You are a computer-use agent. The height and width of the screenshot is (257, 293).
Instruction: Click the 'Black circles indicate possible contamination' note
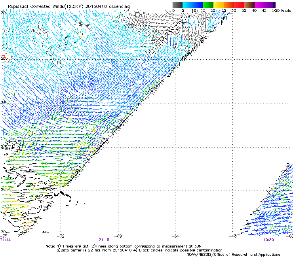(x=181, y=250)
